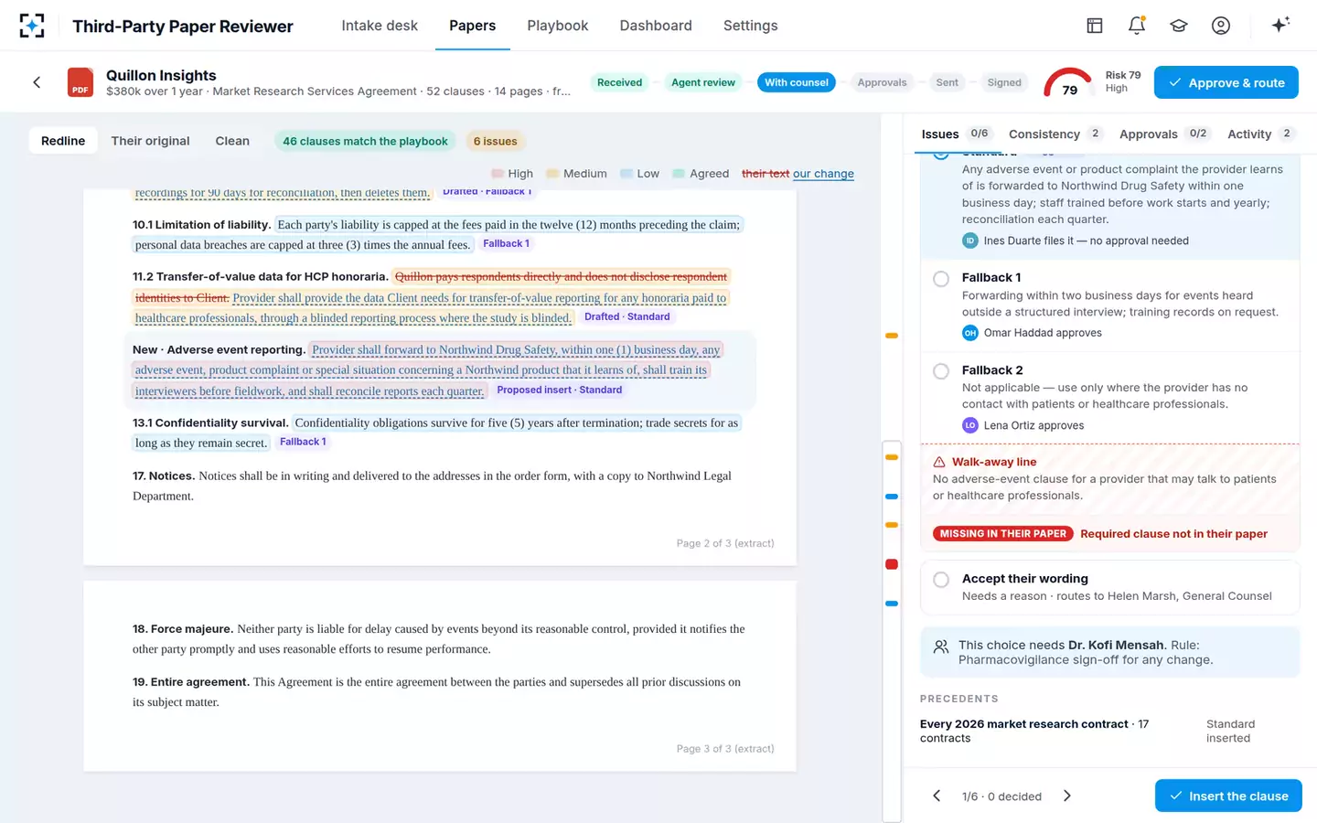
Task: Click 46 clauses match the playbook pill
Action: click(365, 141)
